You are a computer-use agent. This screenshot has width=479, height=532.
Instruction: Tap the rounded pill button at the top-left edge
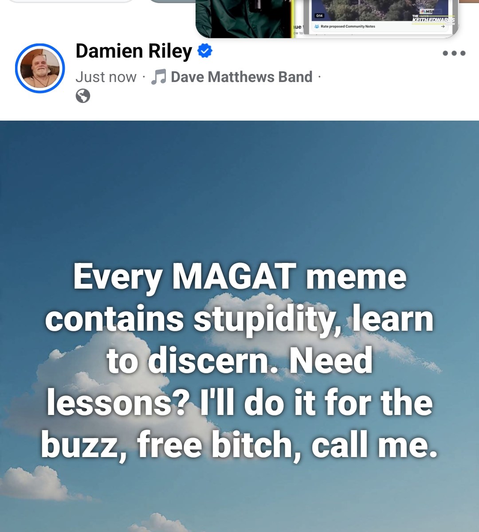pos(71,1)
